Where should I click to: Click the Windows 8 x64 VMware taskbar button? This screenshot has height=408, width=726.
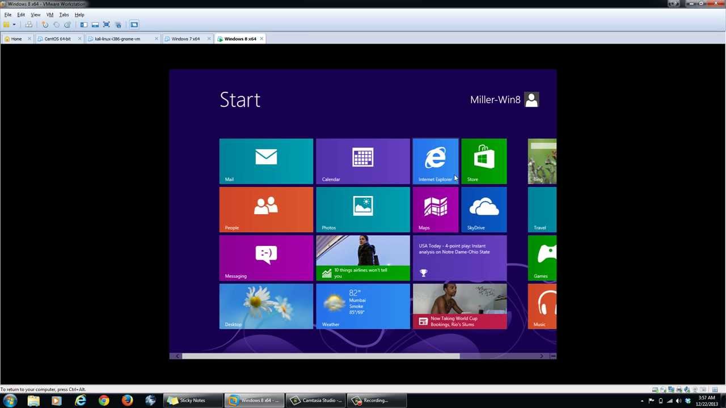[254, 400]
